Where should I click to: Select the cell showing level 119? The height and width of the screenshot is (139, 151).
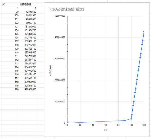tap(10, 86)
